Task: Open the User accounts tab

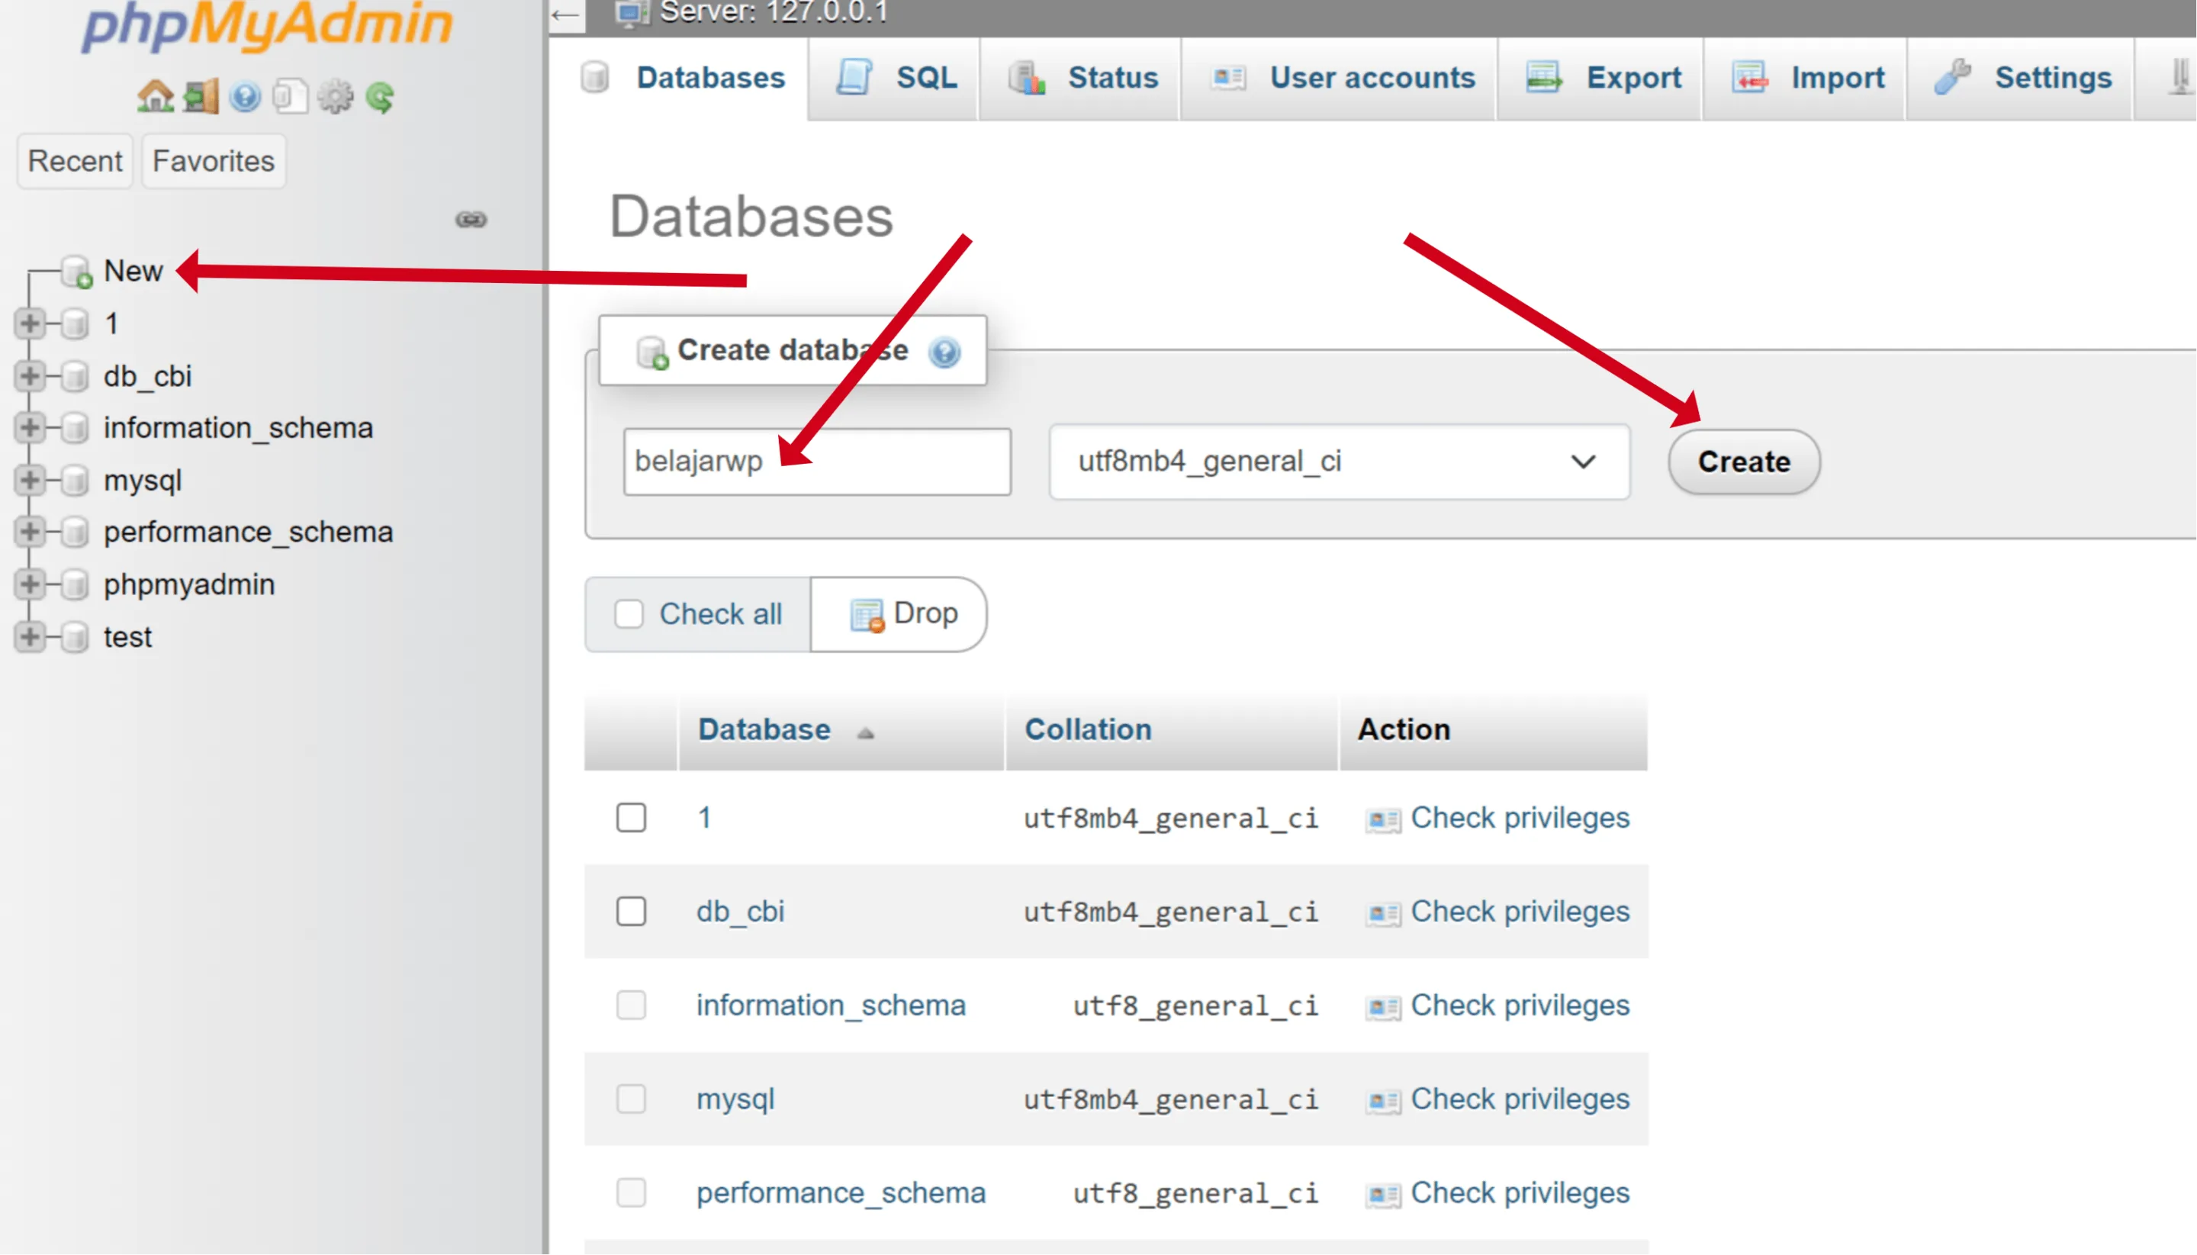Action: (1340, 79)
